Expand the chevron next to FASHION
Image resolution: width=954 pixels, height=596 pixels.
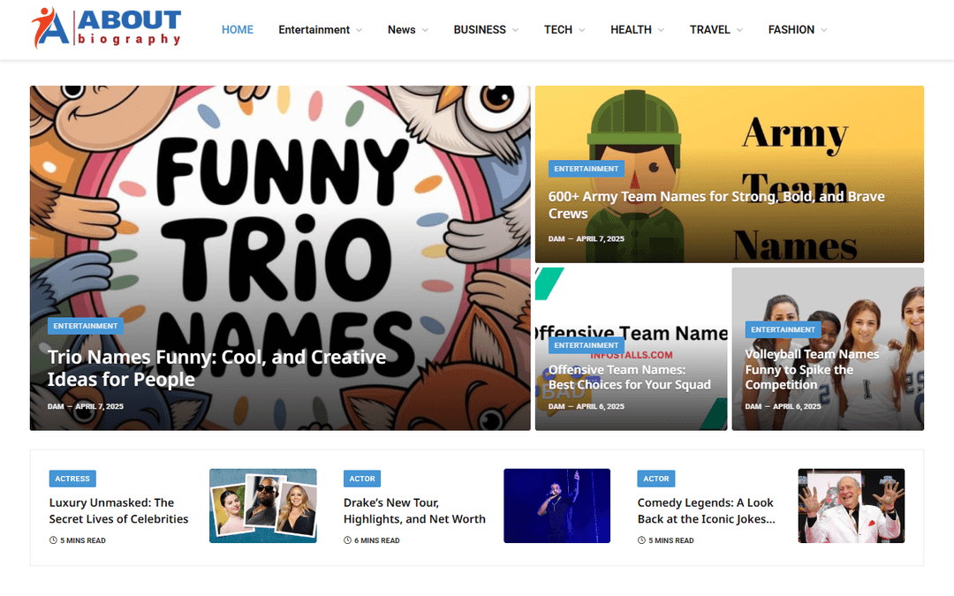(824, 30)
